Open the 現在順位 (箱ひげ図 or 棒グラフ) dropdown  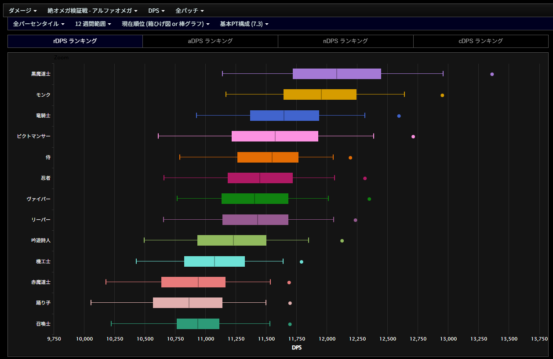165,24
